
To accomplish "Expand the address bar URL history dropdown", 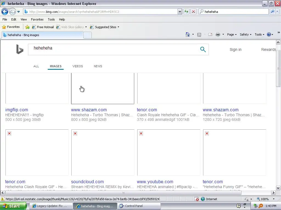I will [x=180, y=11].
